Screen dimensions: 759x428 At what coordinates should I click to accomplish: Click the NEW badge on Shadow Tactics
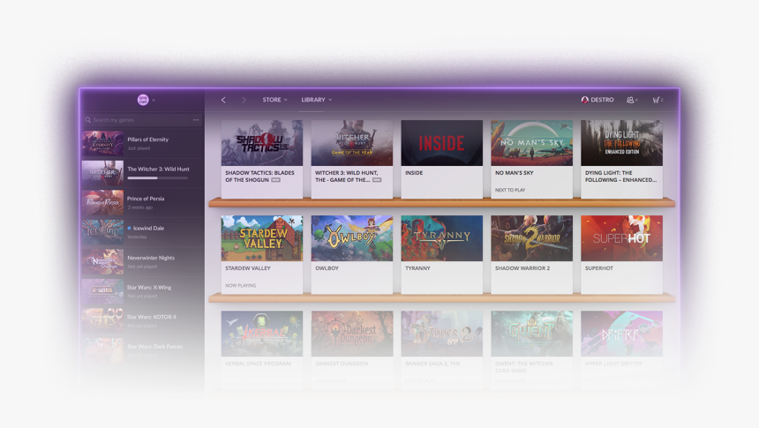pyautogui.click(x=275, y=180)
